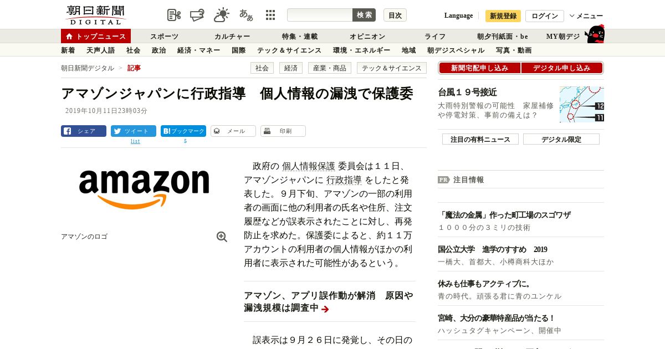Image resolution: width=665 pixels, height=349 pixels.
Task: Open the Language selector
Action: coord(459,16)
